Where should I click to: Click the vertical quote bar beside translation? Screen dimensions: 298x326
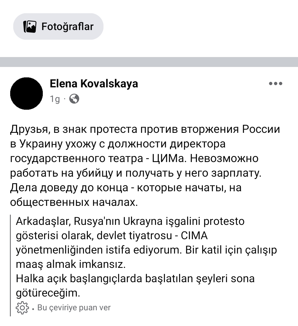tap(10, 265)
